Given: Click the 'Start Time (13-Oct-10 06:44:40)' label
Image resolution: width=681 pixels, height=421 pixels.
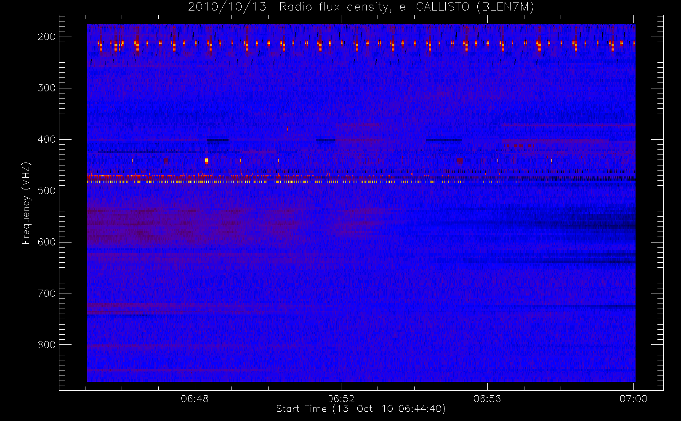Looking at the screenshot, I should tap(361, 409).
